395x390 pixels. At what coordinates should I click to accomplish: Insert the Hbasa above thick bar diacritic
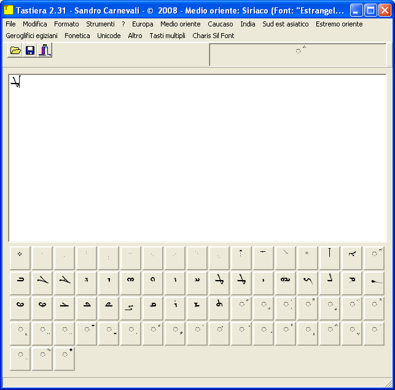pos(87,333)
